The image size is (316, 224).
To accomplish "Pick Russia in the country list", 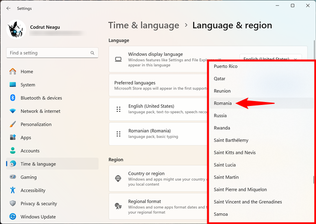I will [261, 116].
